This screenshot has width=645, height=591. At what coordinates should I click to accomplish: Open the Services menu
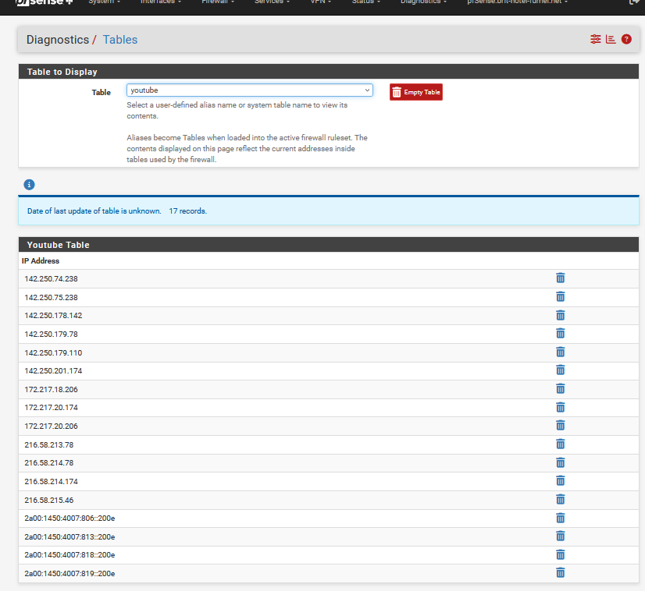click(272, 2)
